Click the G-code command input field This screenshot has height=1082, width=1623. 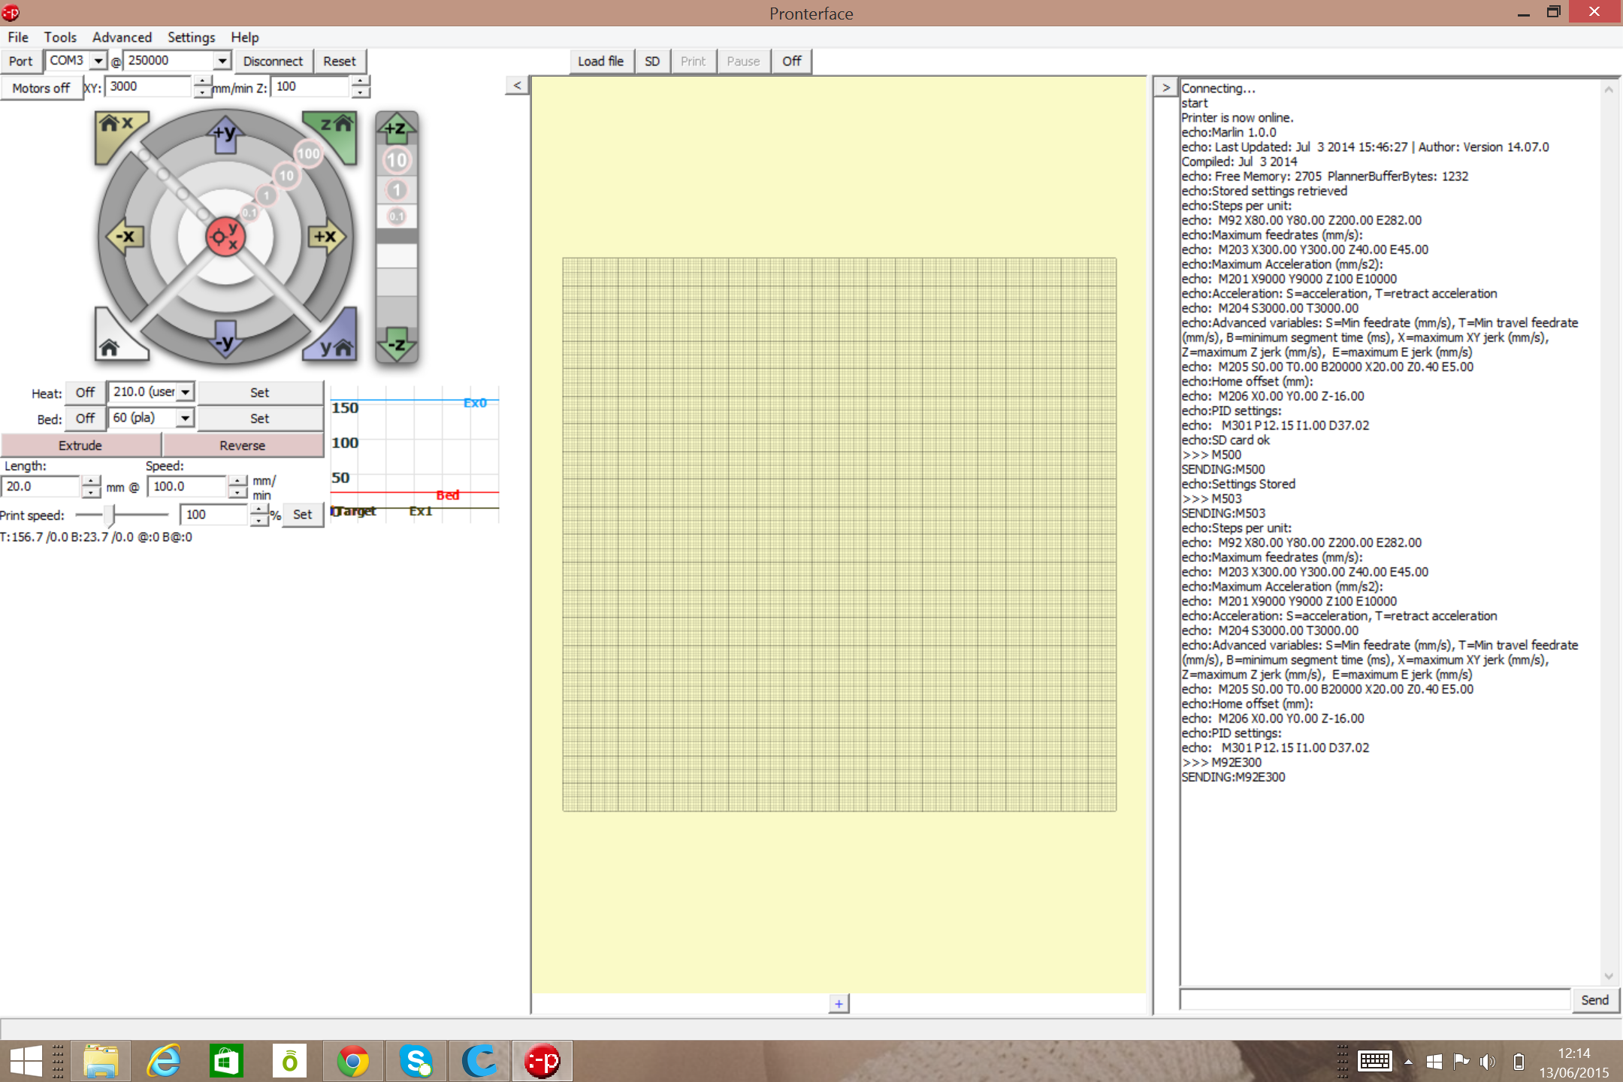click(x=1375, y=999)
